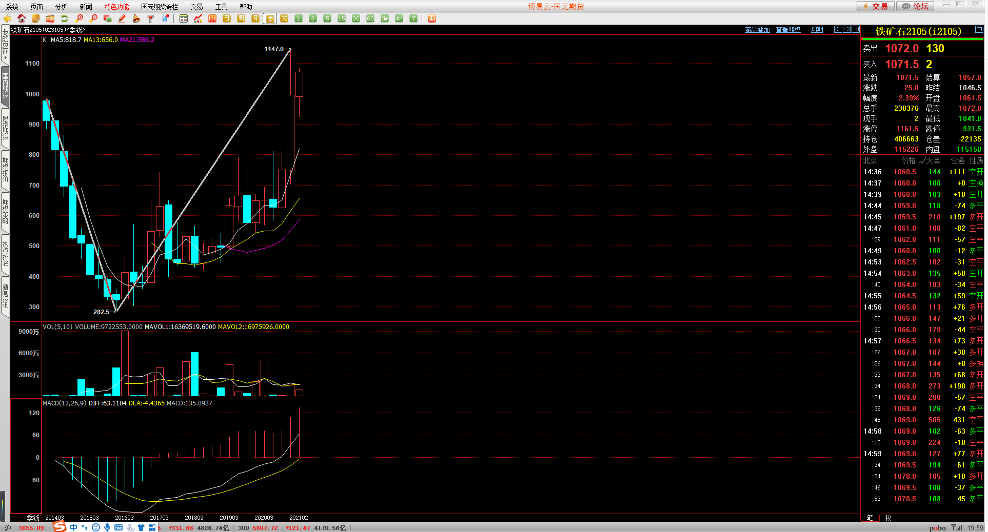
Task: Open the input method soft keyboard icon
Action: (118, 527)
